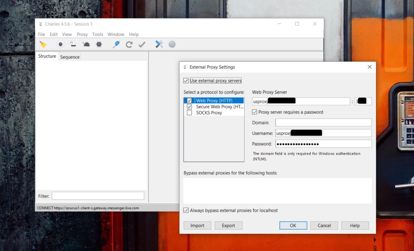This screenshot has height=251, width=414.
Task: Repeat the request using the circular arrow icon
Action: tap(129, 45)
